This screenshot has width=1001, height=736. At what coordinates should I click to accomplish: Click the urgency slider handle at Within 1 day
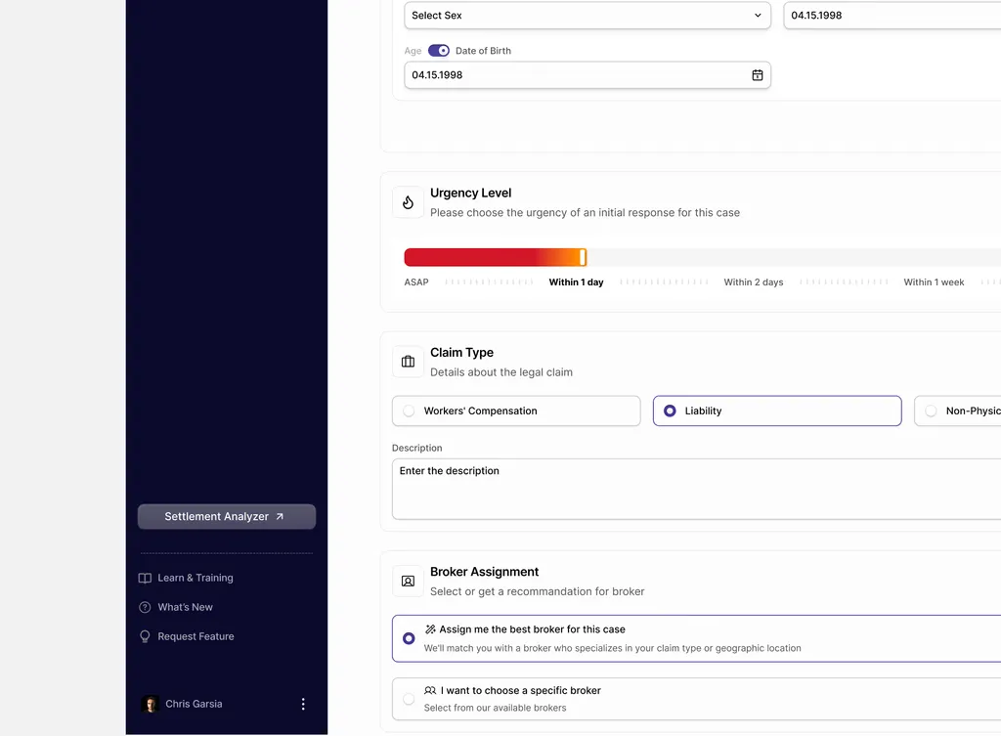coord(583,257)
